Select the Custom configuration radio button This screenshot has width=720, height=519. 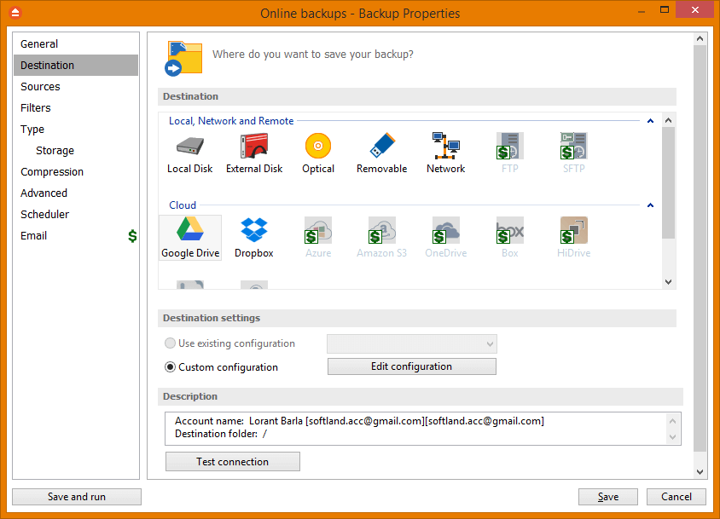tap(171, 367)
